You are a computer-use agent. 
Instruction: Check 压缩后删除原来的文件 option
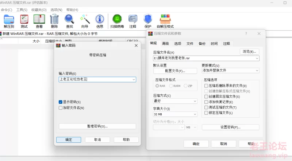(x=206, y=86)
